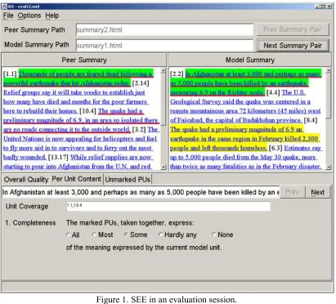Click Model Summary scrollbar up arrow
This screenshot has width=336, height=304.
click(x=329, y=71)
